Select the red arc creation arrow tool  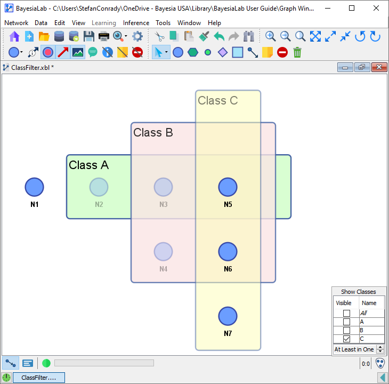(x=63, y=52)
